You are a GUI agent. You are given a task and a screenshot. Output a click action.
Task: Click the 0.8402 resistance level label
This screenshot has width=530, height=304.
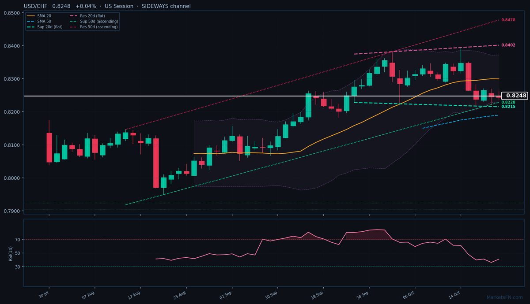[x=508, y=45]
